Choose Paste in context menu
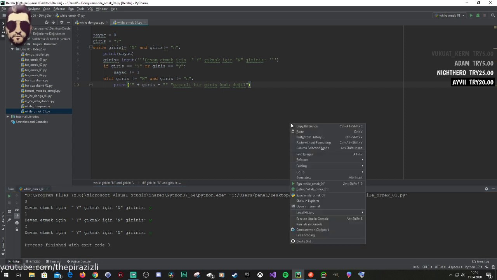Image resolution: width=497 pixels, height=280 pixels. [x=328, y=131]
